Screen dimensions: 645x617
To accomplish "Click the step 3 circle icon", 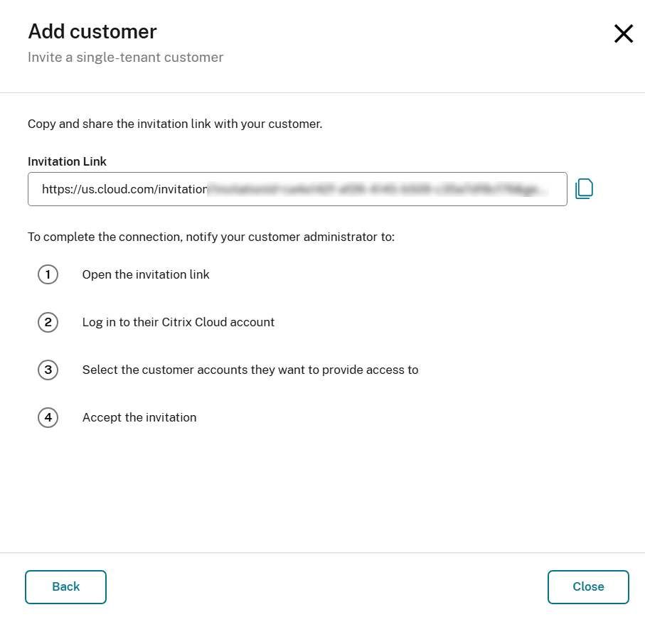I will click(x=48, y=370).
